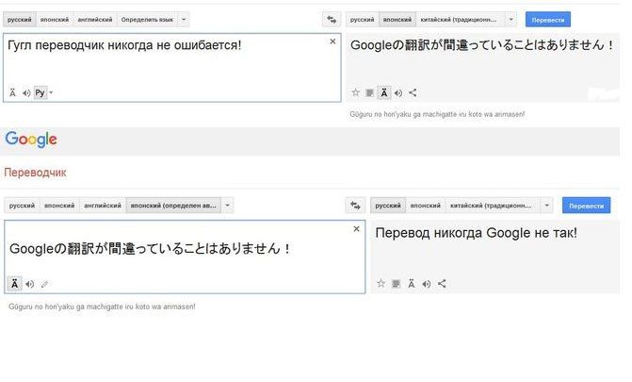Focus the bottom Japanese source text field
Screen dimensions: 632x382
(185, 257)
